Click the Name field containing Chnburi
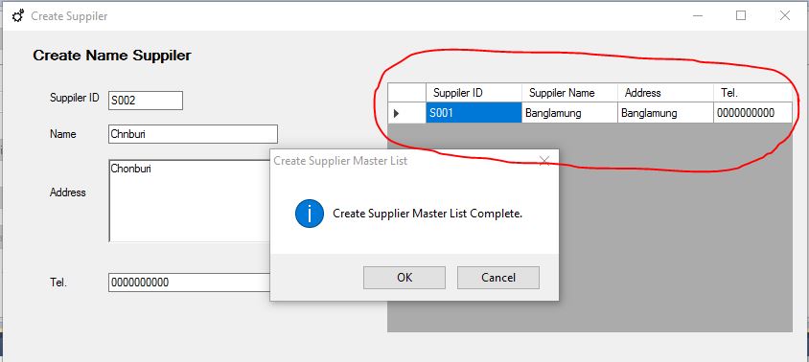 pos(193,134)
